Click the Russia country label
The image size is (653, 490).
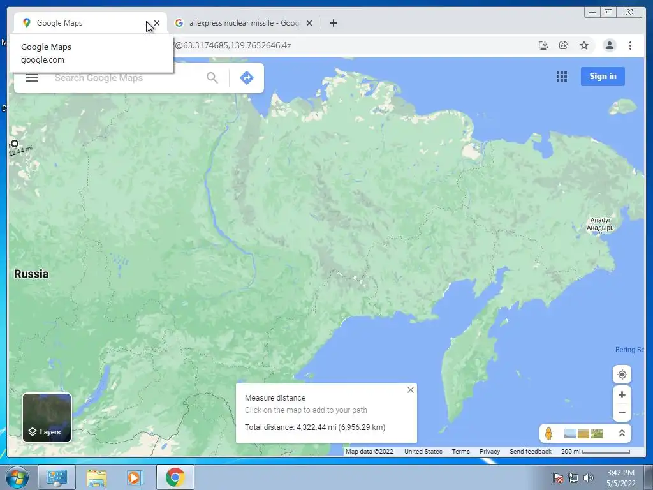tap(31, 274)
